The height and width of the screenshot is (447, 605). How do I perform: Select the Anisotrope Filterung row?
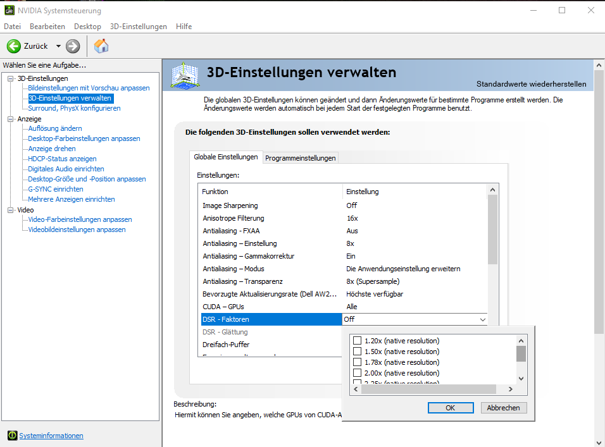[x=344, y=218]
